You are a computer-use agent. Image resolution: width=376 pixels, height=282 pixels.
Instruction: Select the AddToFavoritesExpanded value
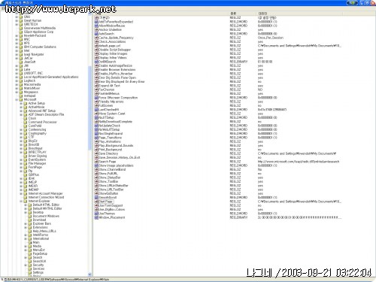(116, 22)
